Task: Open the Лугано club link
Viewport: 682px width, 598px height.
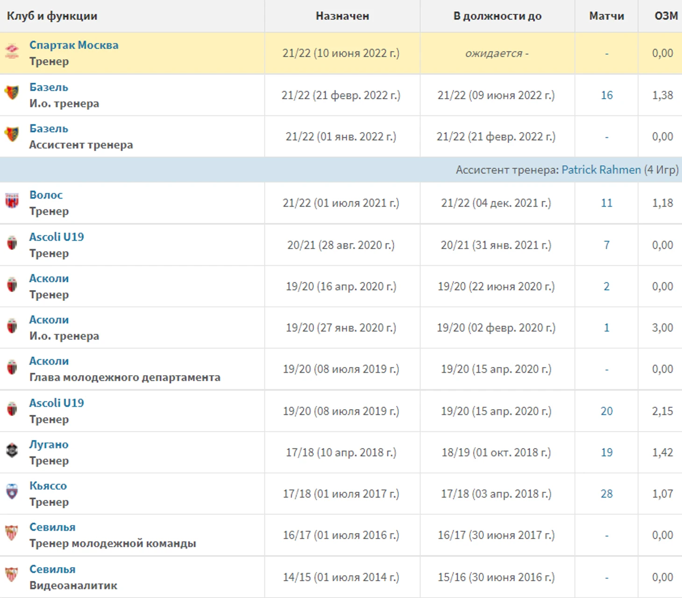Action: pyautogui.click(x=49, y=444)
